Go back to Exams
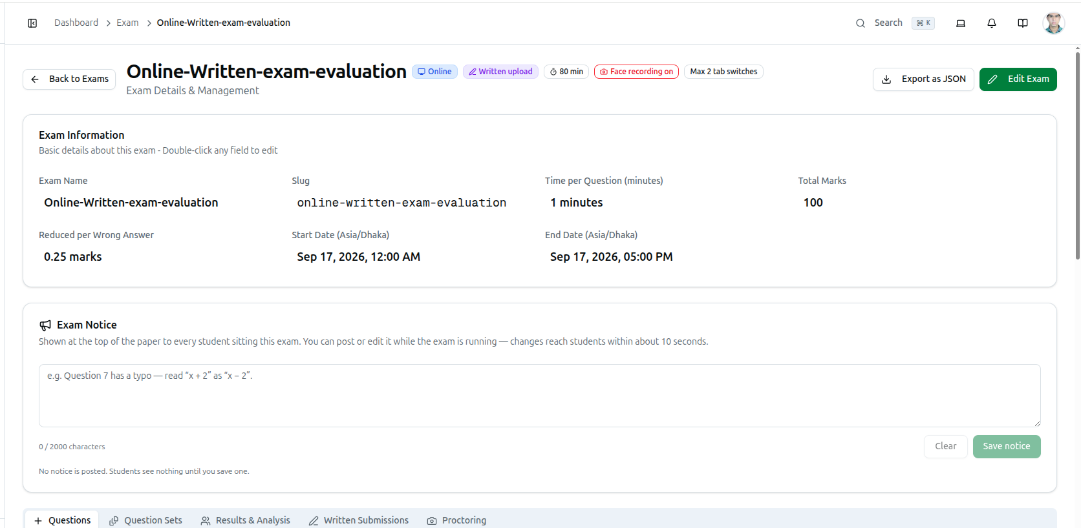Image resolution: width=1081 pixels, height=528 pixels. (69, 79)
